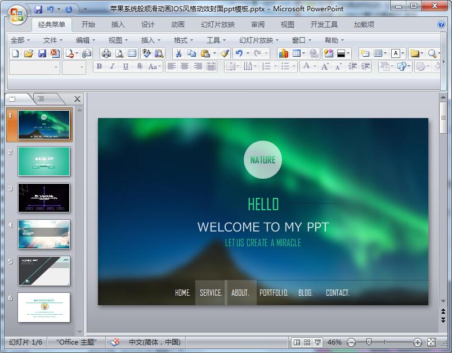The image size is (452, 353).
Task: Open the 格式 menu
Action: [184, 40]
